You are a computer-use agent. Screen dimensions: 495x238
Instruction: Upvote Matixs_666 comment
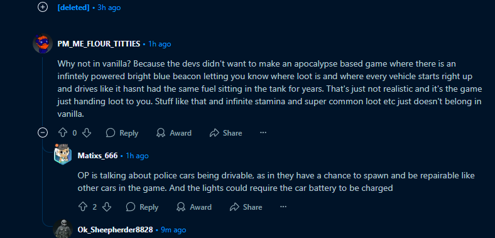pos(83,207)
